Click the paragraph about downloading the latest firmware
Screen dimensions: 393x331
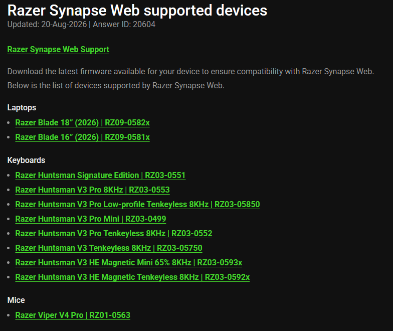pos(190,71)
